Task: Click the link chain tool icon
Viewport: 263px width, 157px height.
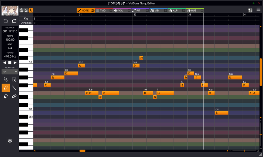Action: [x=14, y=96]
